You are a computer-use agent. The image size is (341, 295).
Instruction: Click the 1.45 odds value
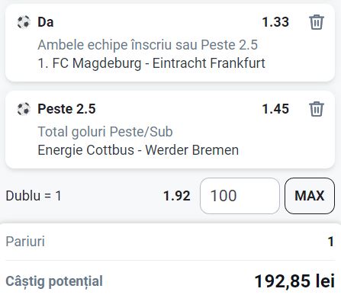click(x=275, y=109)
